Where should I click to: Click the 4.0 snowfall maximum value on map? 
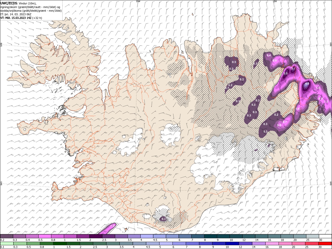(x=307, y=84)
